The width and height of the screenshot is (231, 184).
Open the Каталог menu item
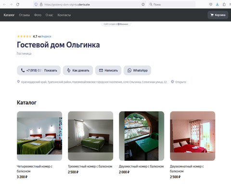pos(9,15)
